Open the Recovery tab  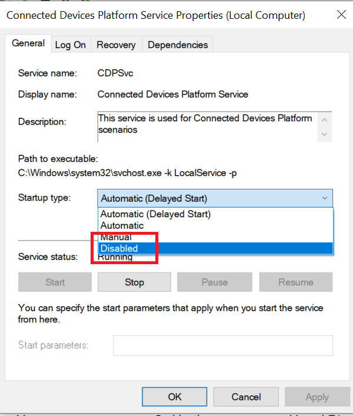pos(116,45)
